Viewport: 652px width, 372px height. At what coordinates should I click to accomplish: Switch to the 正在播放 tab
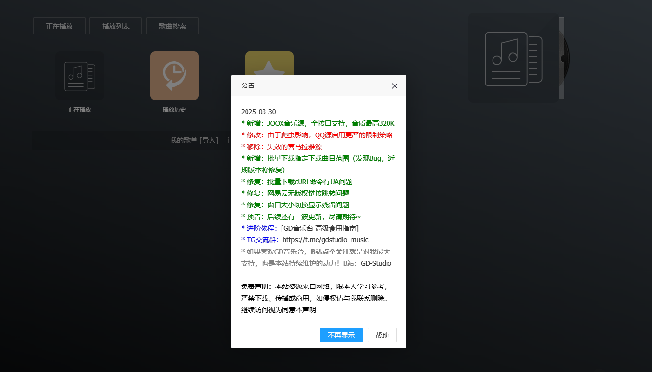click(x=59, y=26)
